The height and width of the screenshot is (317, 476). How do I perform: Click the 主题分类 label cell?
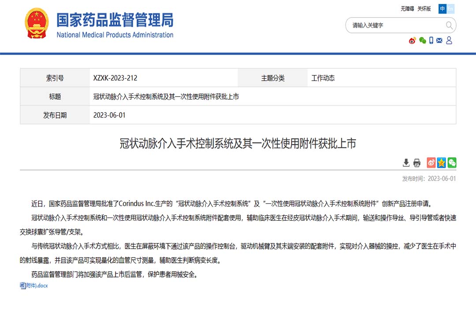[273, 78]
